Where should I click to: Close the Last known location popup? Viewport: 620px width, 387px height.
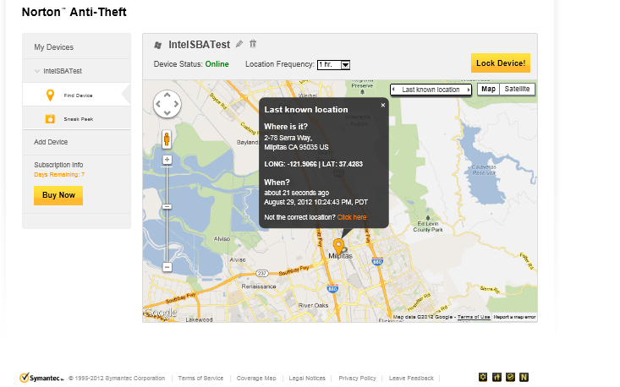(383, 105)
